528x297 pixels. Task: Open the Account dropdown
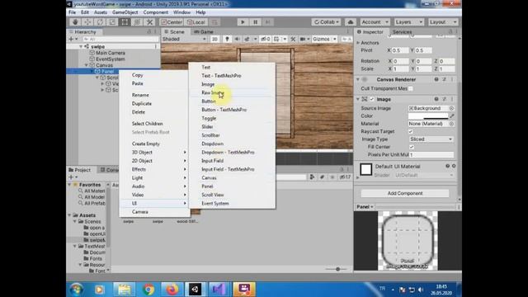point(374,22)
